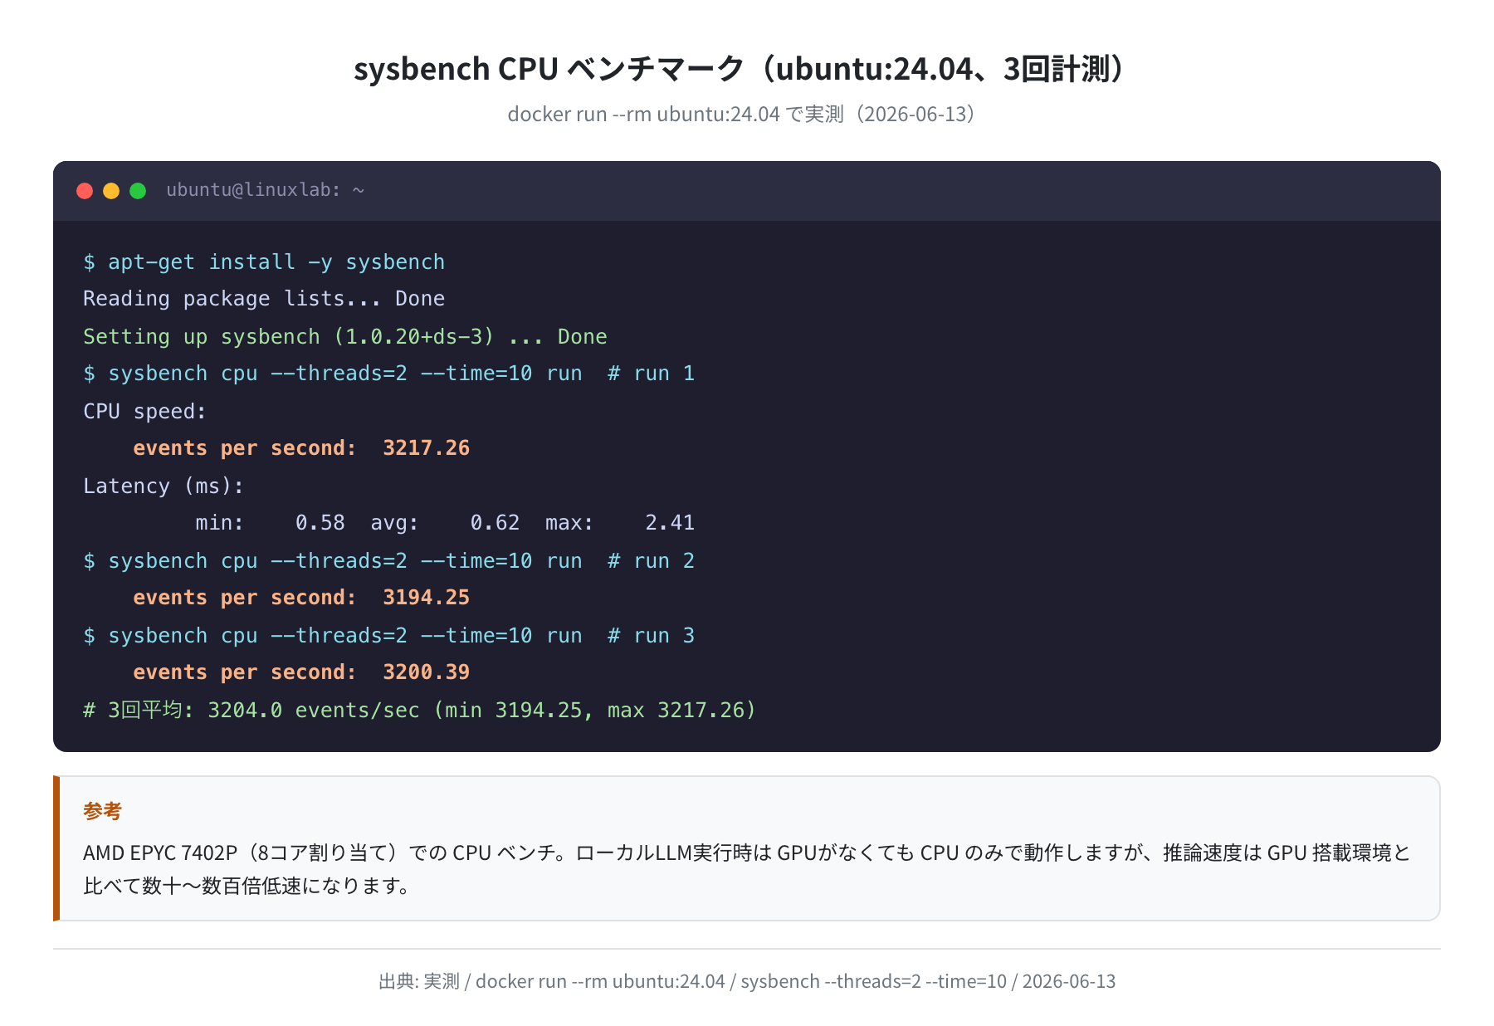The width and height of the screenshot is (1494, 1026).
Task: Click the latency max value 2.41
Action: coord(670,523)
